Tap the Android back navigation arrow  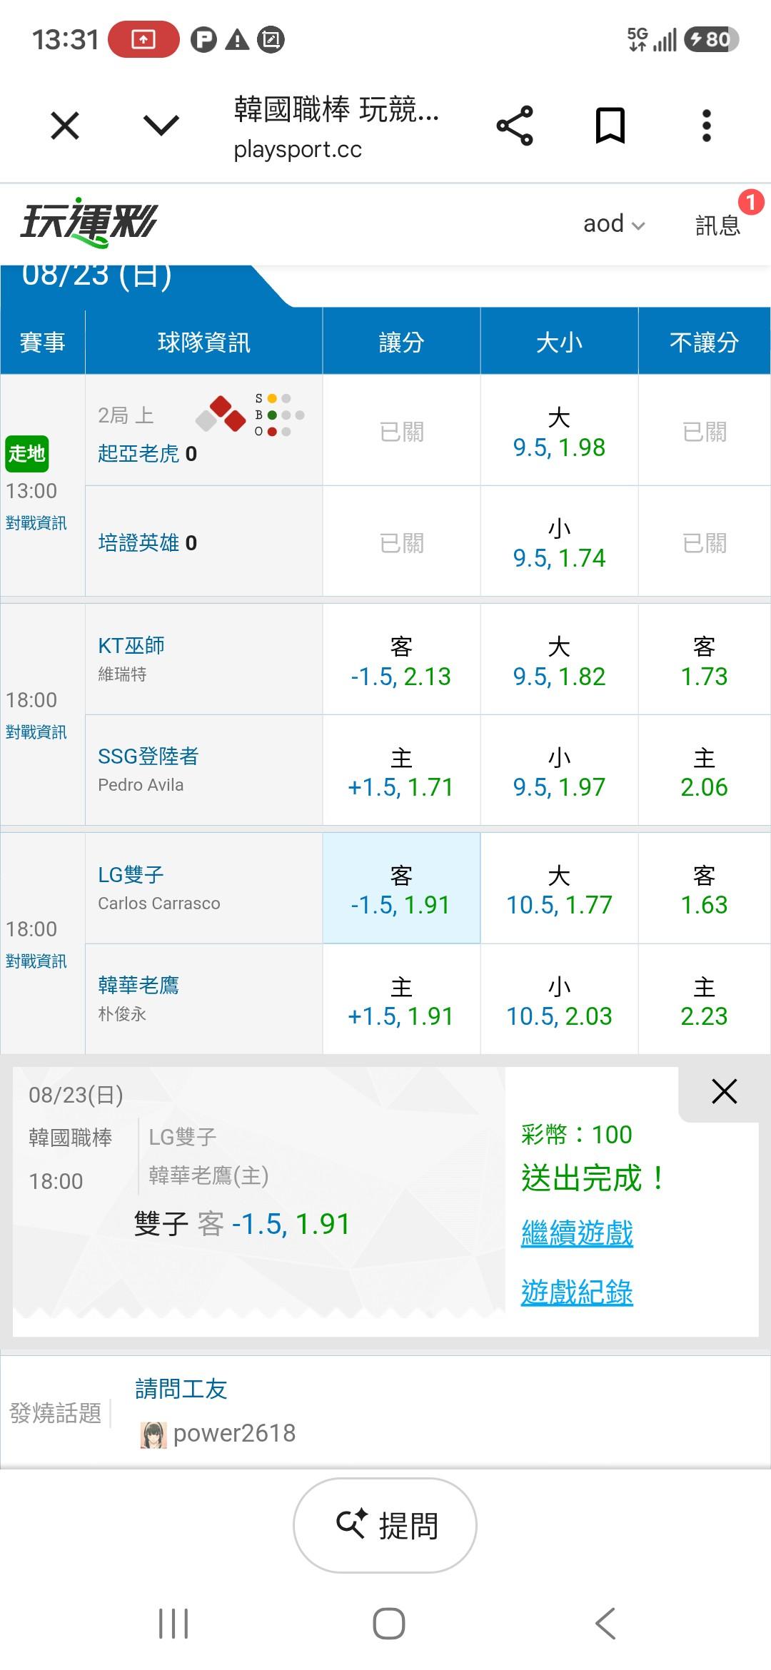(605, 1624)
